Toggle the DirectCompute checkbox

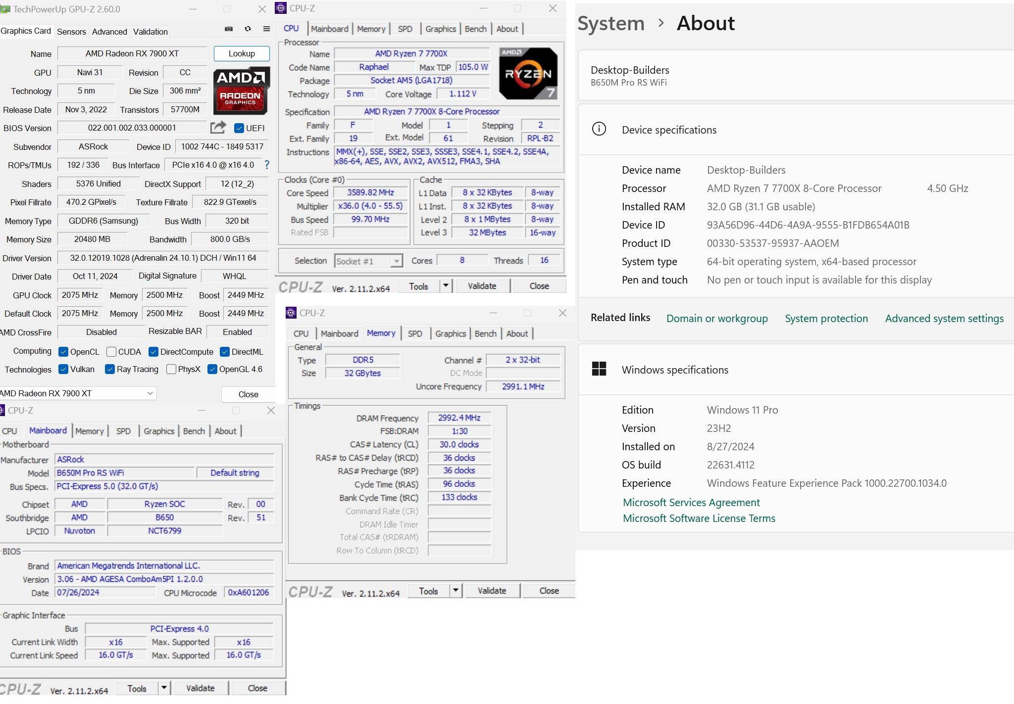(153, 352)
